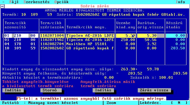Screen dimensions: 190x105
Task: Click the Termék/cikk megn. column header
Action: (86, 27)
